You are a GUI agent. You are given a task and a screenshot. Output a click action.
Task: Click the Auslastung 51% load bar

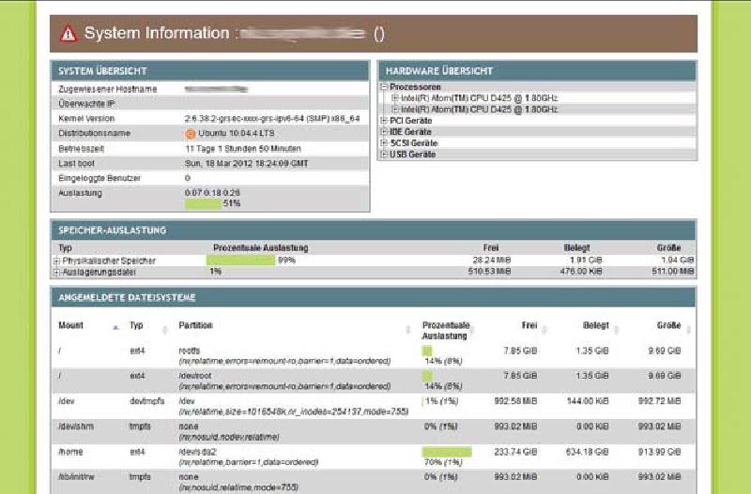[x=203, y=203]
